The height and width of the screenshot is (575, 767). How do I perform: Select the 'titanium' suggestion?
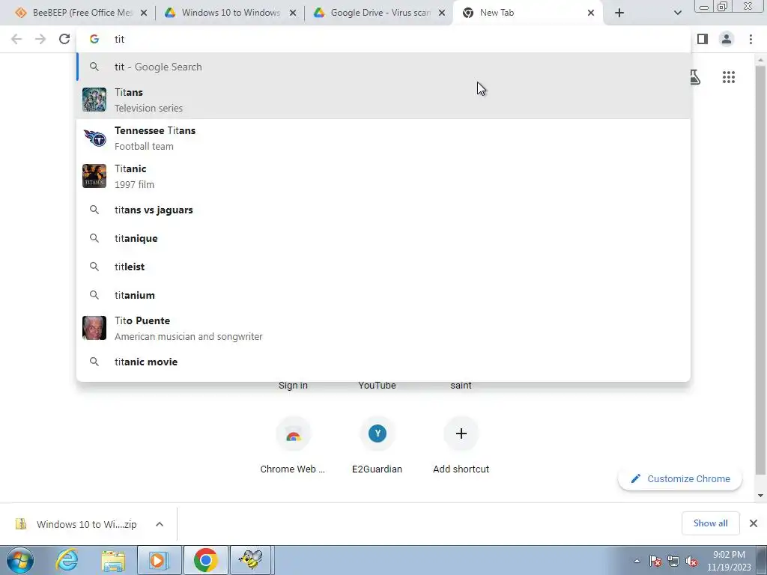[x=383, y=295]
